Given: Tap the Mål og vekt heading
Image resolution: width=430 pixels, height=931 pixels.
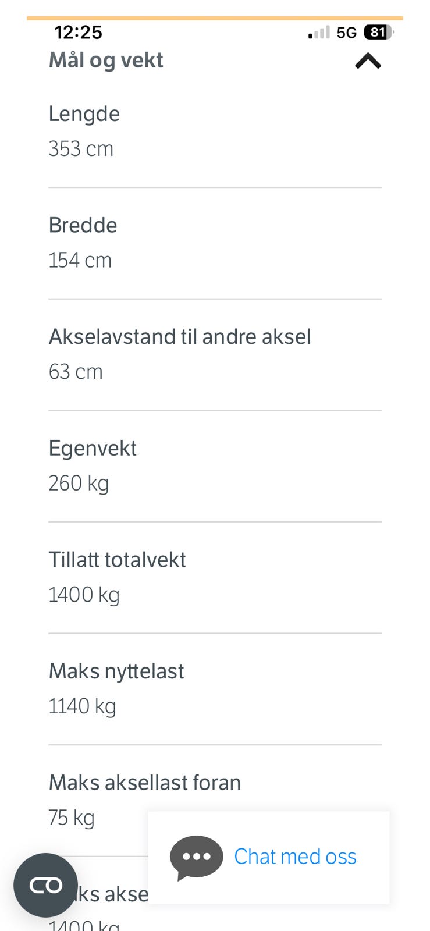Looking at the screenshot, I should [x=106, y=61].
